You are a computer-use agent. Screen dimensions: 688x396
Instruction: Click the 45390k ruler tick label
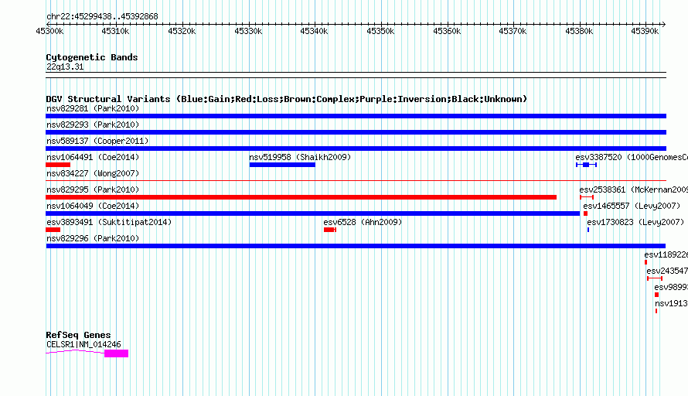645,31
